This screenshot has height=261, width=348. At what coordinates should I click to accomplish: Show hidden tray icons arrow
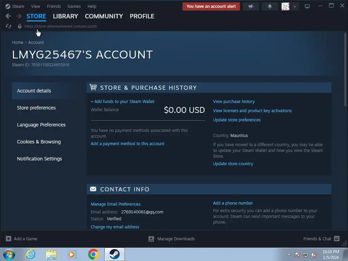point(289,255)
